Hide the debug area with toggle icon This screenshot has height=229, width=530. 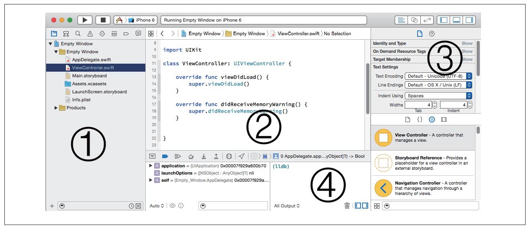pyautogui.click(x=153, y=156)
